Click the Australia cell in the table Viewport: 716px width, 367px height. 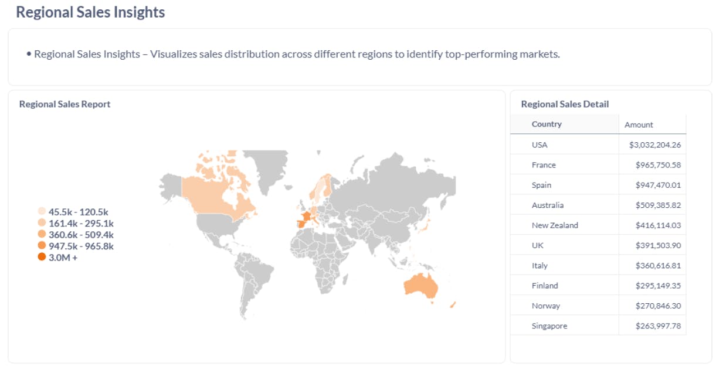548,205
